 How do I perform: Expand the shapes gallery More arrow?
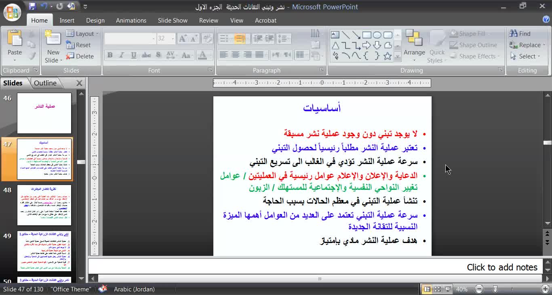coord(398,57)
